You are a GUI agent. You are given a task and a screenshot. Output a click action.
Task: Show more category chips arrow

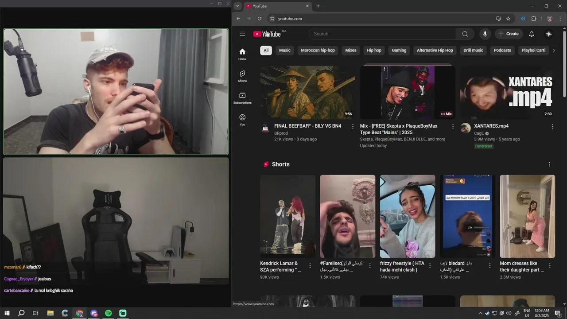coord(554,51)
